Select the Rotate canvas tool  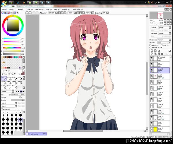[8, 74]
